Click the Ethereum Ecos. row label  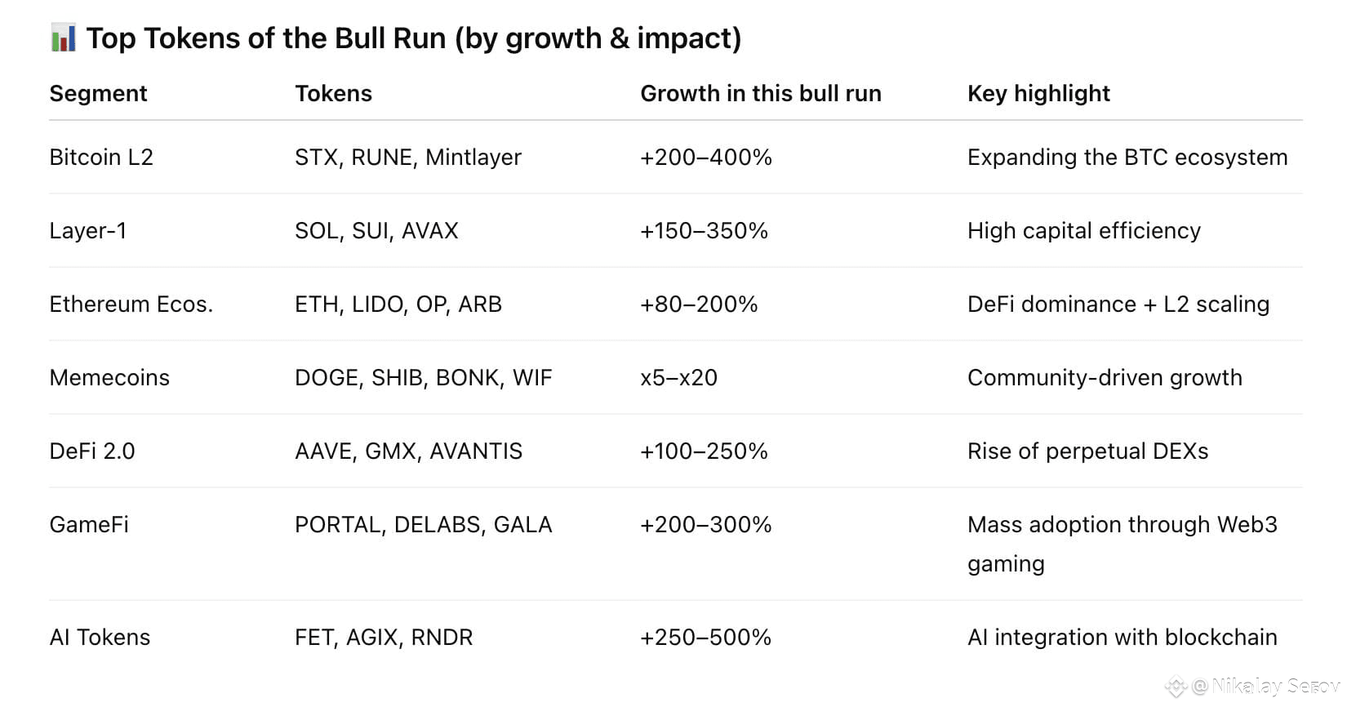coord(131,304)
